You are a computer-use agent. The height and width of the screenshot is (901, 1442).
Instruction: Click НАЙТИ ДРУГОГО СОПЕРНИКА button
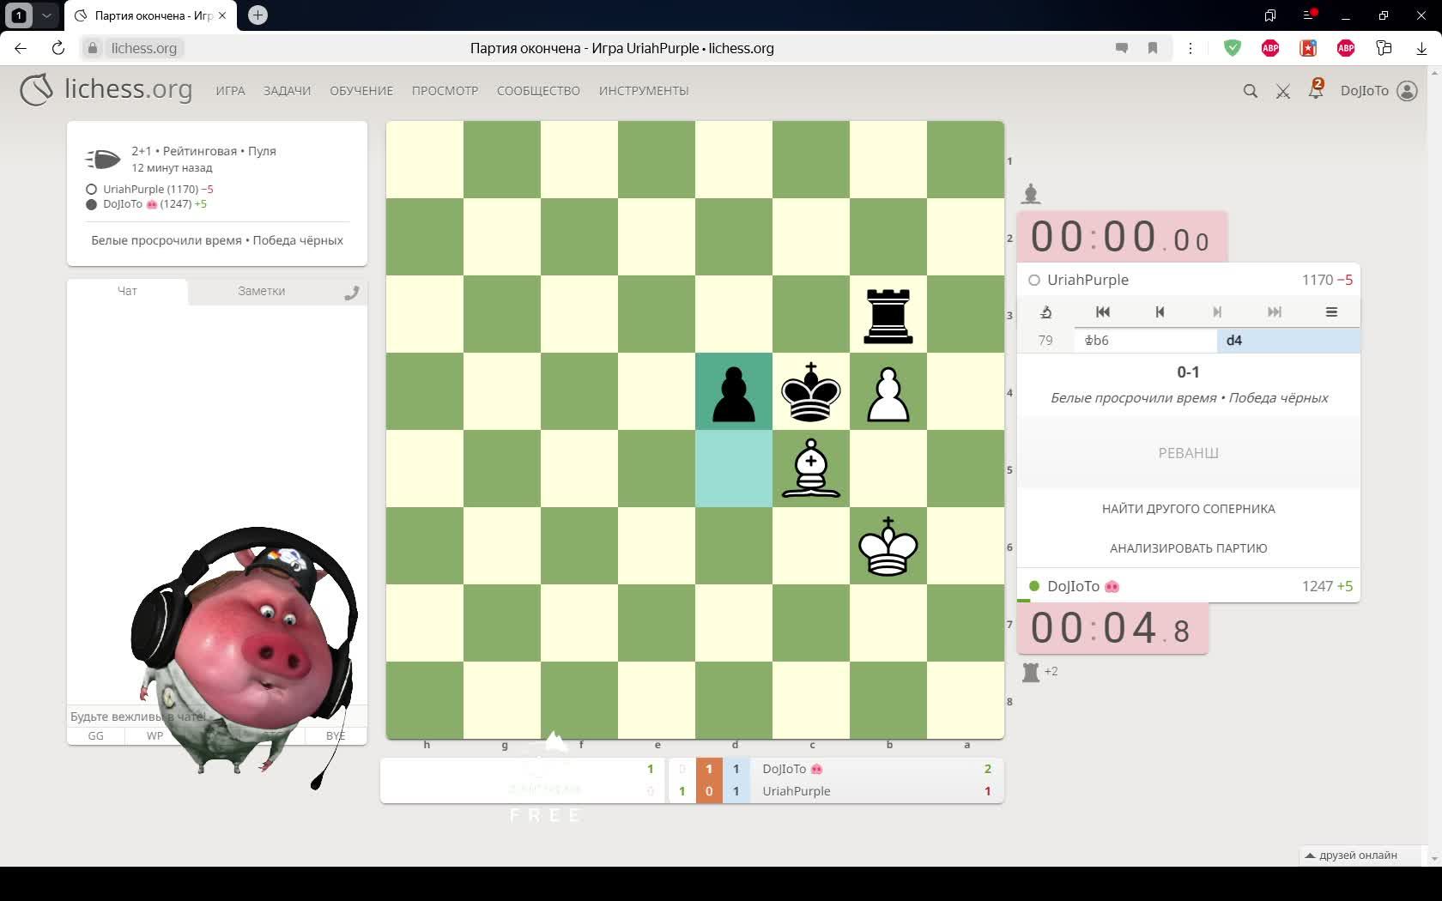click(x=1188, y=509)
